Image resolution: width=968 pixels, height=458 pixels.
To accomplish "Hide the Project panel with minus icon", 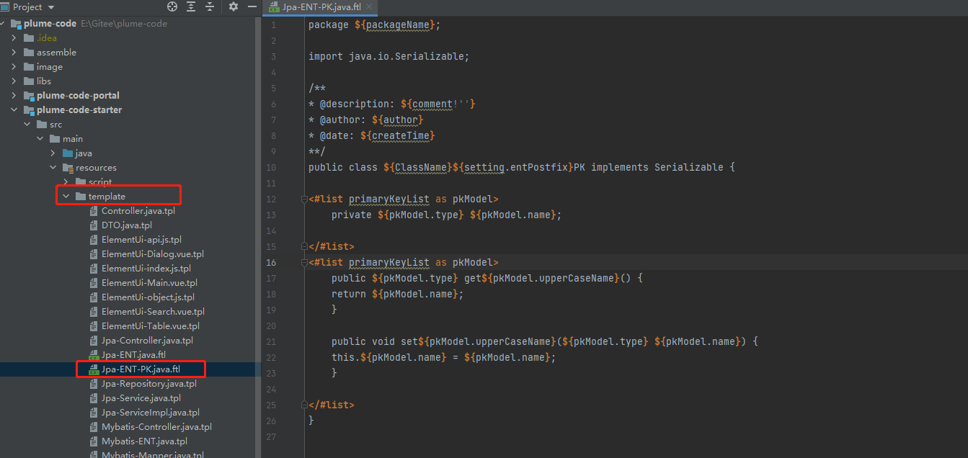I will 252,6.
